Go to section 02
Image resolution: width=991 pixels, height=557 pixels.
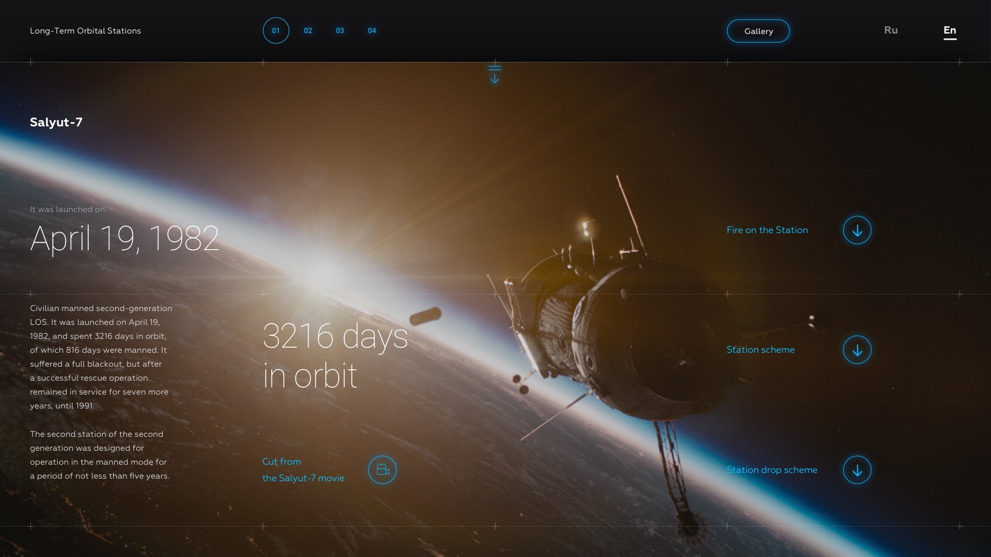pos(308,30)
